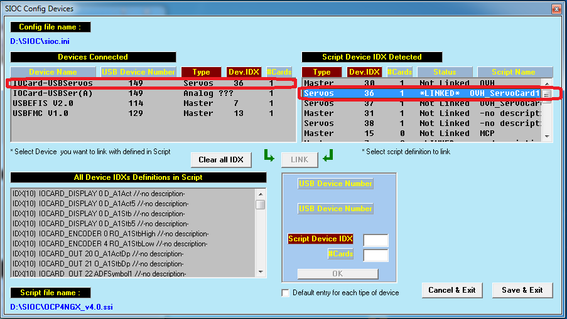Click the Script Device IDX input field
This screenshot has height=319, width=567.
click(x=375, y=240)
